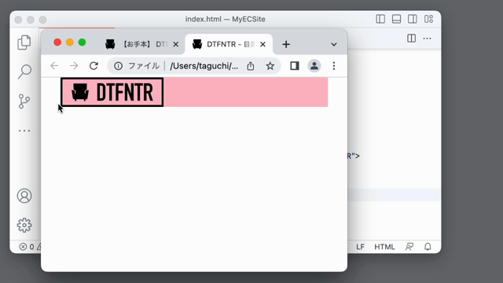Close the 【お手本】 browser tab

tap(176, 44)
